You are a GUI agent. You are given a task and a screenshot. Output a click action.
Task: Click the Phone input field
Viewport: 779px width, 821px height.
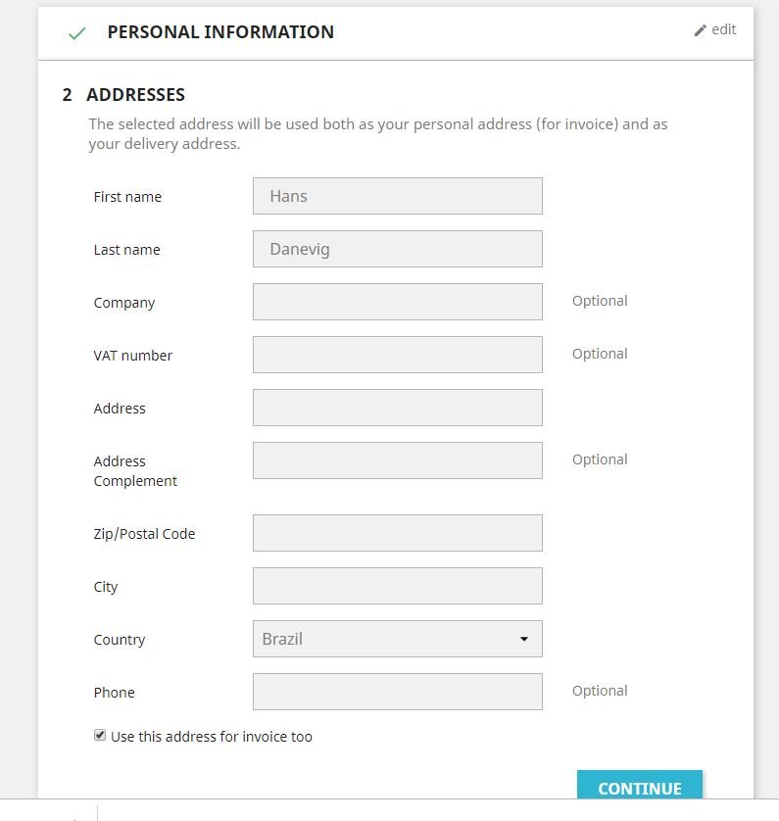tap(397, 692)
